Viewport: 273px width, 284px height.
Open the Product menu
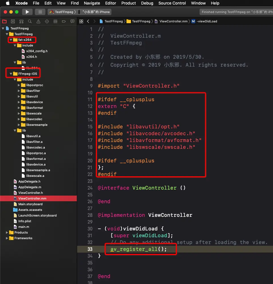point(129,3)
